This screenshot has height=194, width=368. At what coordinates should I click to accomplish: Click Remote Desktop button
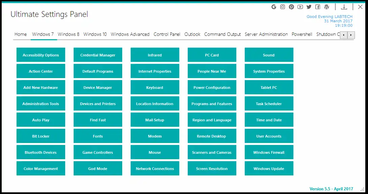click(212, 136)
